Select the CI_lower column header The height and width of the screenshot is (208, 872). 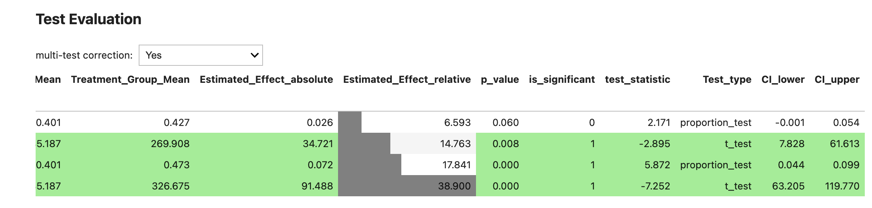tap(783, 79)
